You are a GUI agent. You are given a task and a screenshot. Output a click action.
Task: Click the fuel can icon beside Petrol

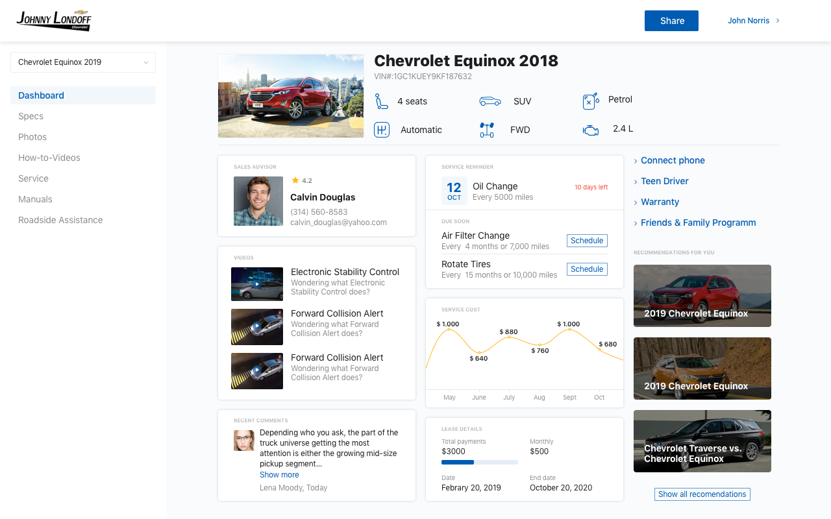[590, 101]
